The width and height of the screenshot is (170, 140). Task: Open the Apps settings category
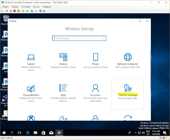pos(63,94)
